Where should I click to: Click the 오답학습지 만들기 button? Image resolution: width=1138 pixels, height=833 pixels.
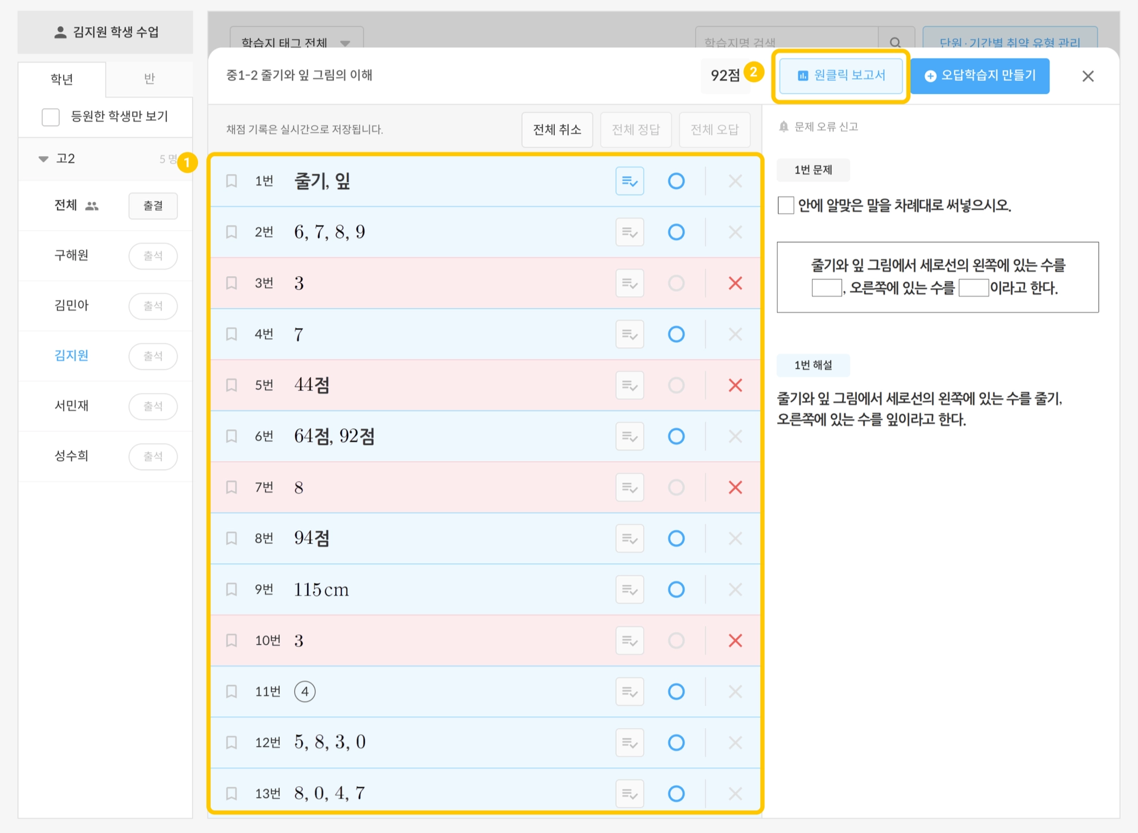pyautogui.click(x=980, y=76)
